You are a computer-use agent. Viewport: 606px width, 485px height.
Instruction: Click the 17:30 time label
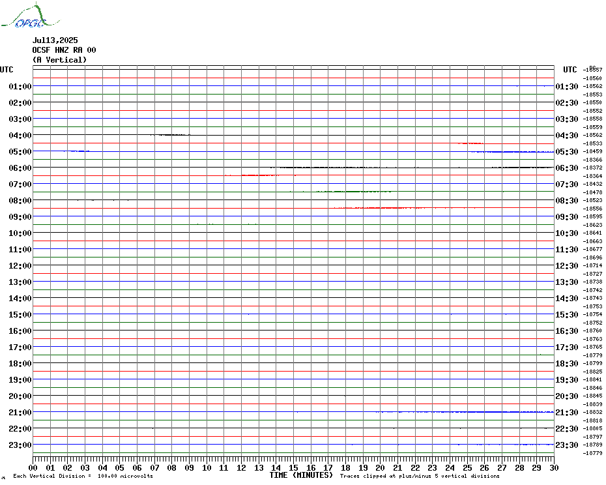pyautogui.click(x=567, y=347)
